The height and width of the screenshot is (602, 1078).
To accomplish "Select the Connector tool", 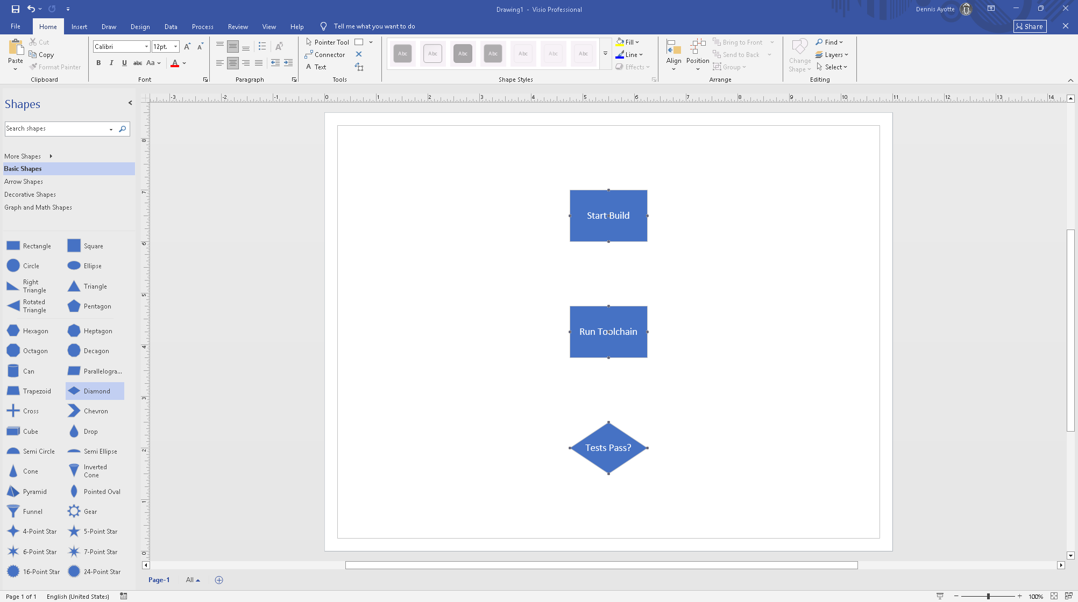I will point(325,54).
